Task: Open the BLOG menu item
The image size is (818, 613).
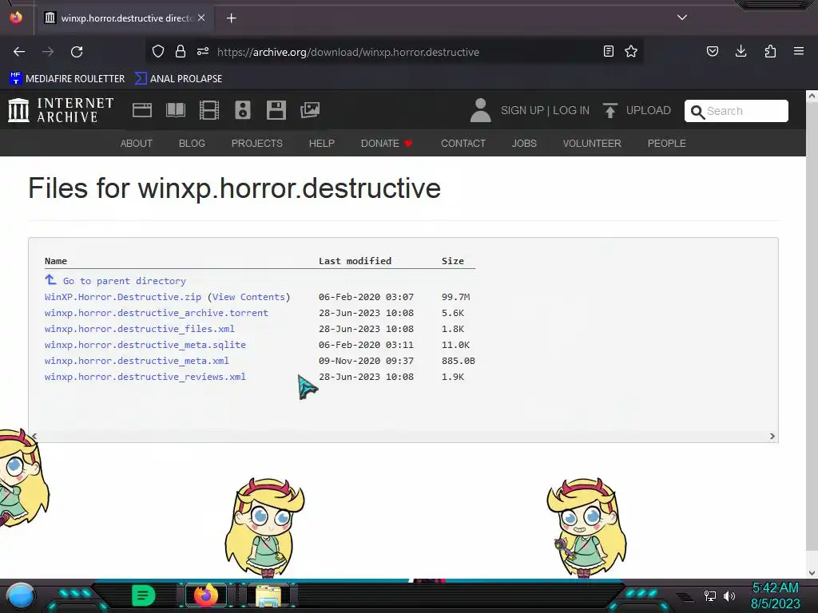Action: 192,144
